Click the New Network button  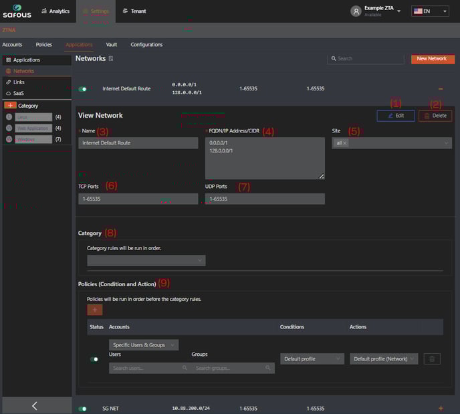click(x=432, y=59)
